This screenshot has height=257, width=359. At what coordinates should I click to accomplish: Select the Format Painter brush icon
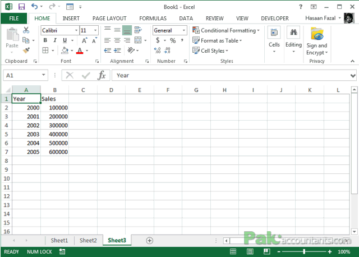[x=26, y=50]
